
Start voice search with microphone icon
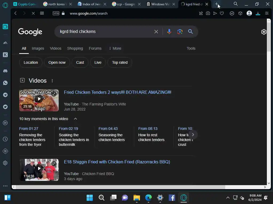(x=169, y=32)
